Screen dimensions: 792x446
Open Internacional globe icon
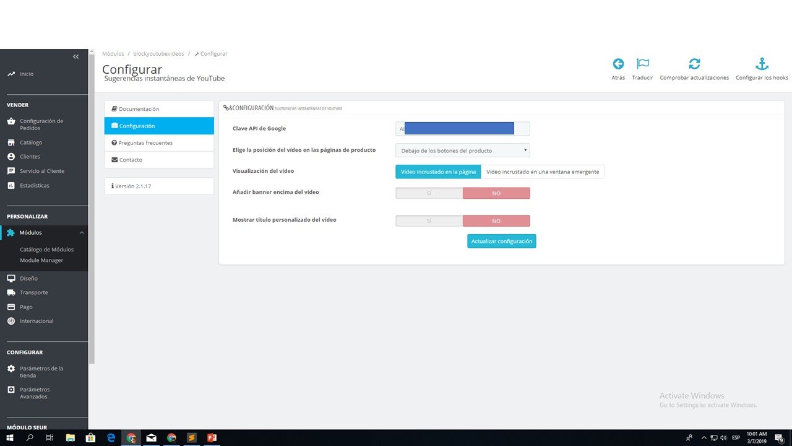point(11,321)
